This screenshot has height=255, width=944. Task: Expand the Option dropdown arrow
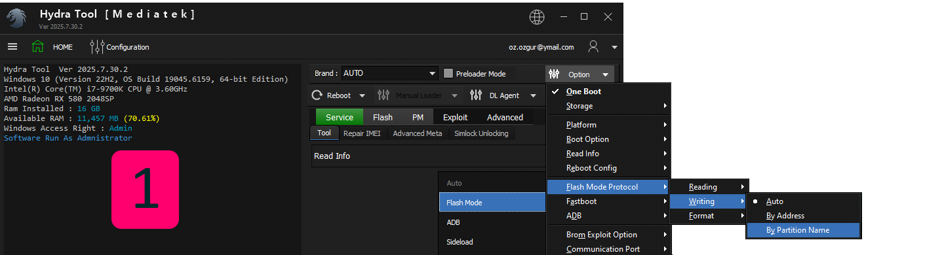pos(605,75)
